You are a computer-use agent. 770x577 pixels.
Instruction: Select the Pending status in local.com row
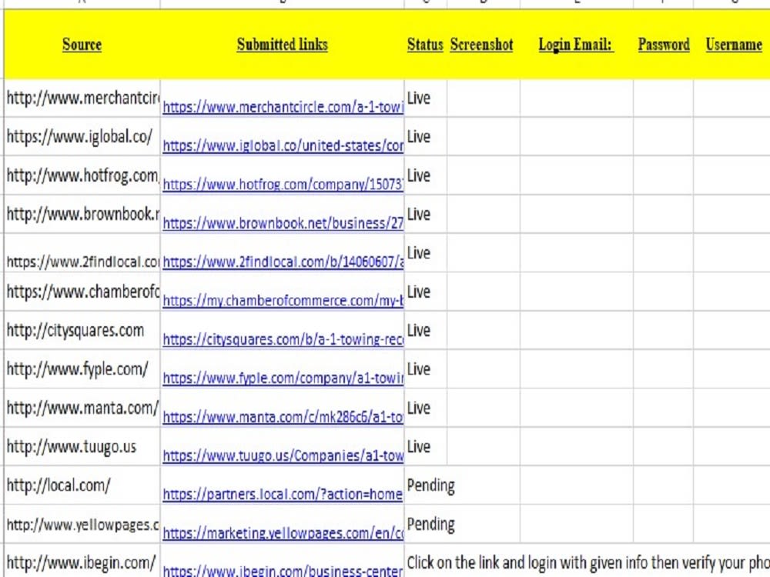pos(431,485)
